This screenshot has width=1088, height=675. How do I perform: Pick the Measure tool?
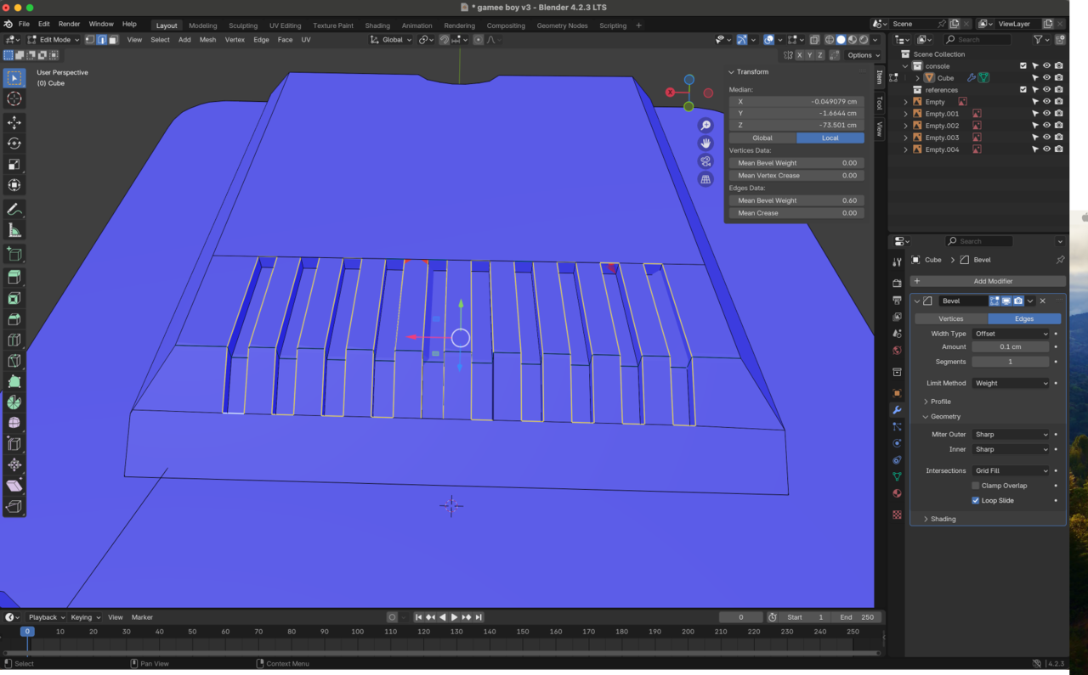(x=14, y=231)
